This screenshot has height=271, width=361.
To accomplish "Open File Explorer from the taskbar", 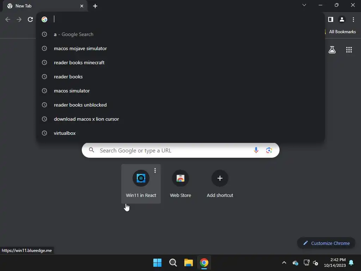I will (x=189, y=263).
